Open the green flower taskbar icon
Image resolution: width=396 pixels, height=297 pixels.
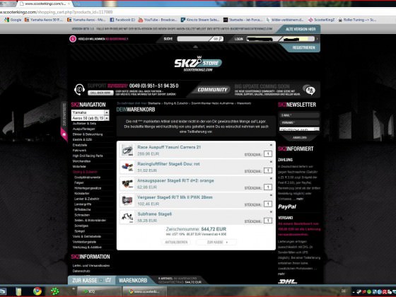coord(54,291)
